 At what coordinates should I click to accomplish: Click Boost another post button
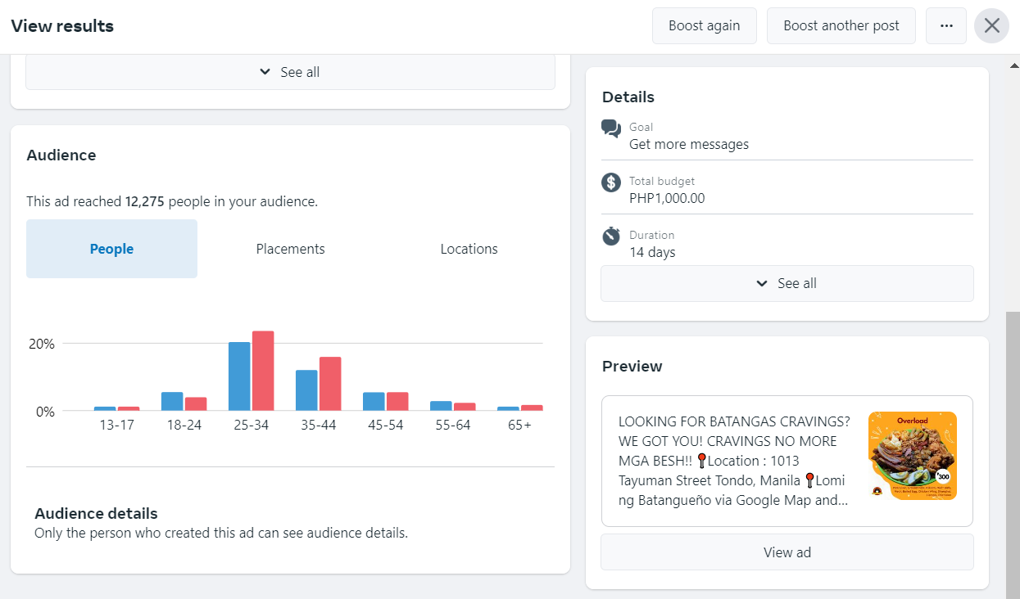pyautogui.click(x=841, y=25)
